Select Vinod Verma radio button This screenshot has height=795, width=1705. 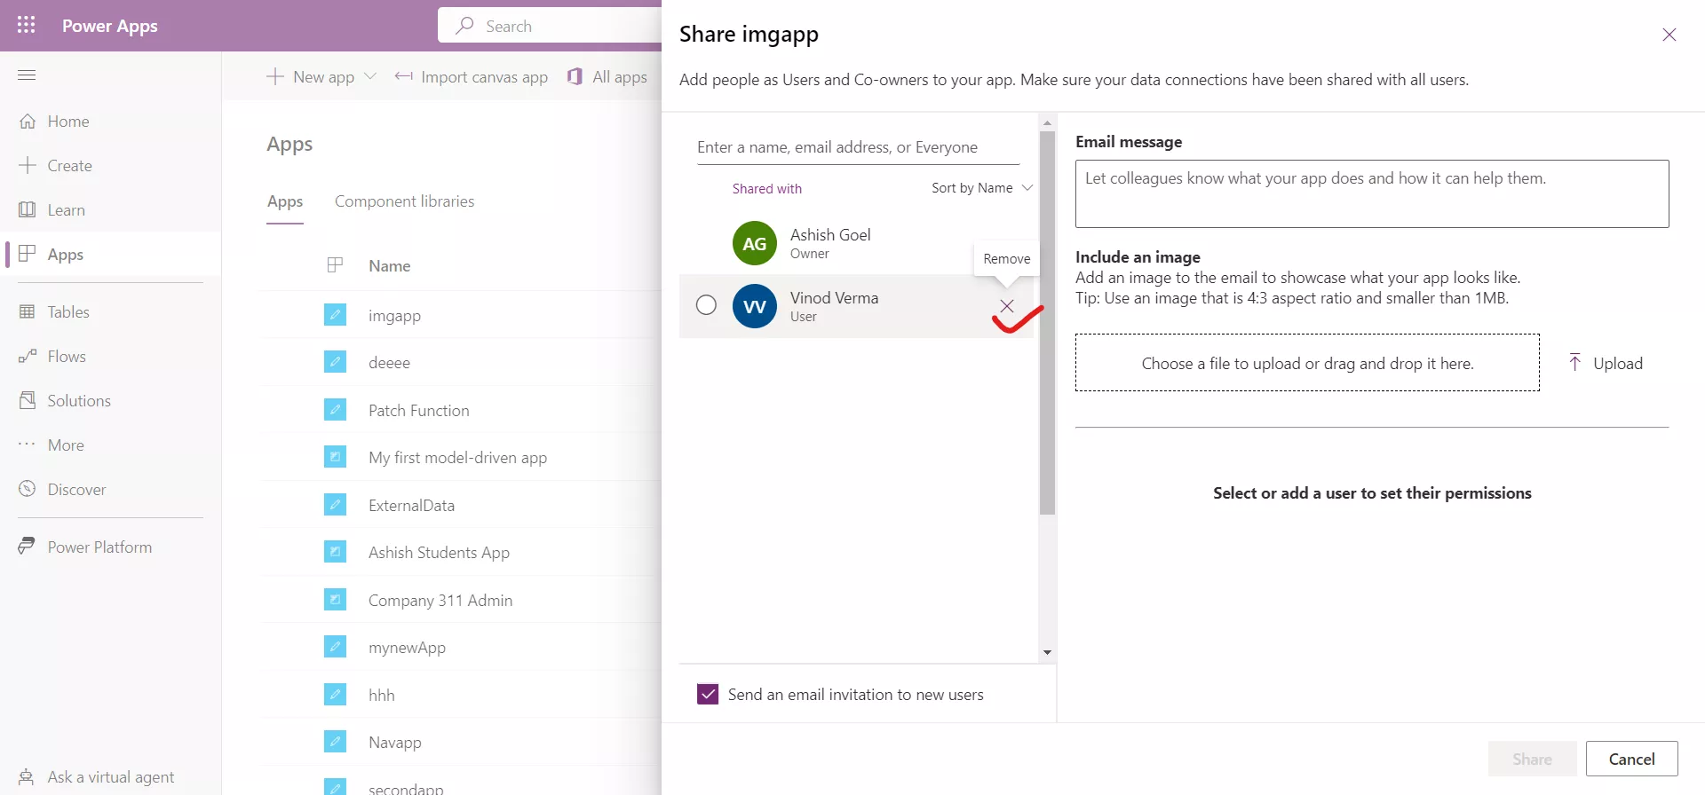(x=706, y=305)
